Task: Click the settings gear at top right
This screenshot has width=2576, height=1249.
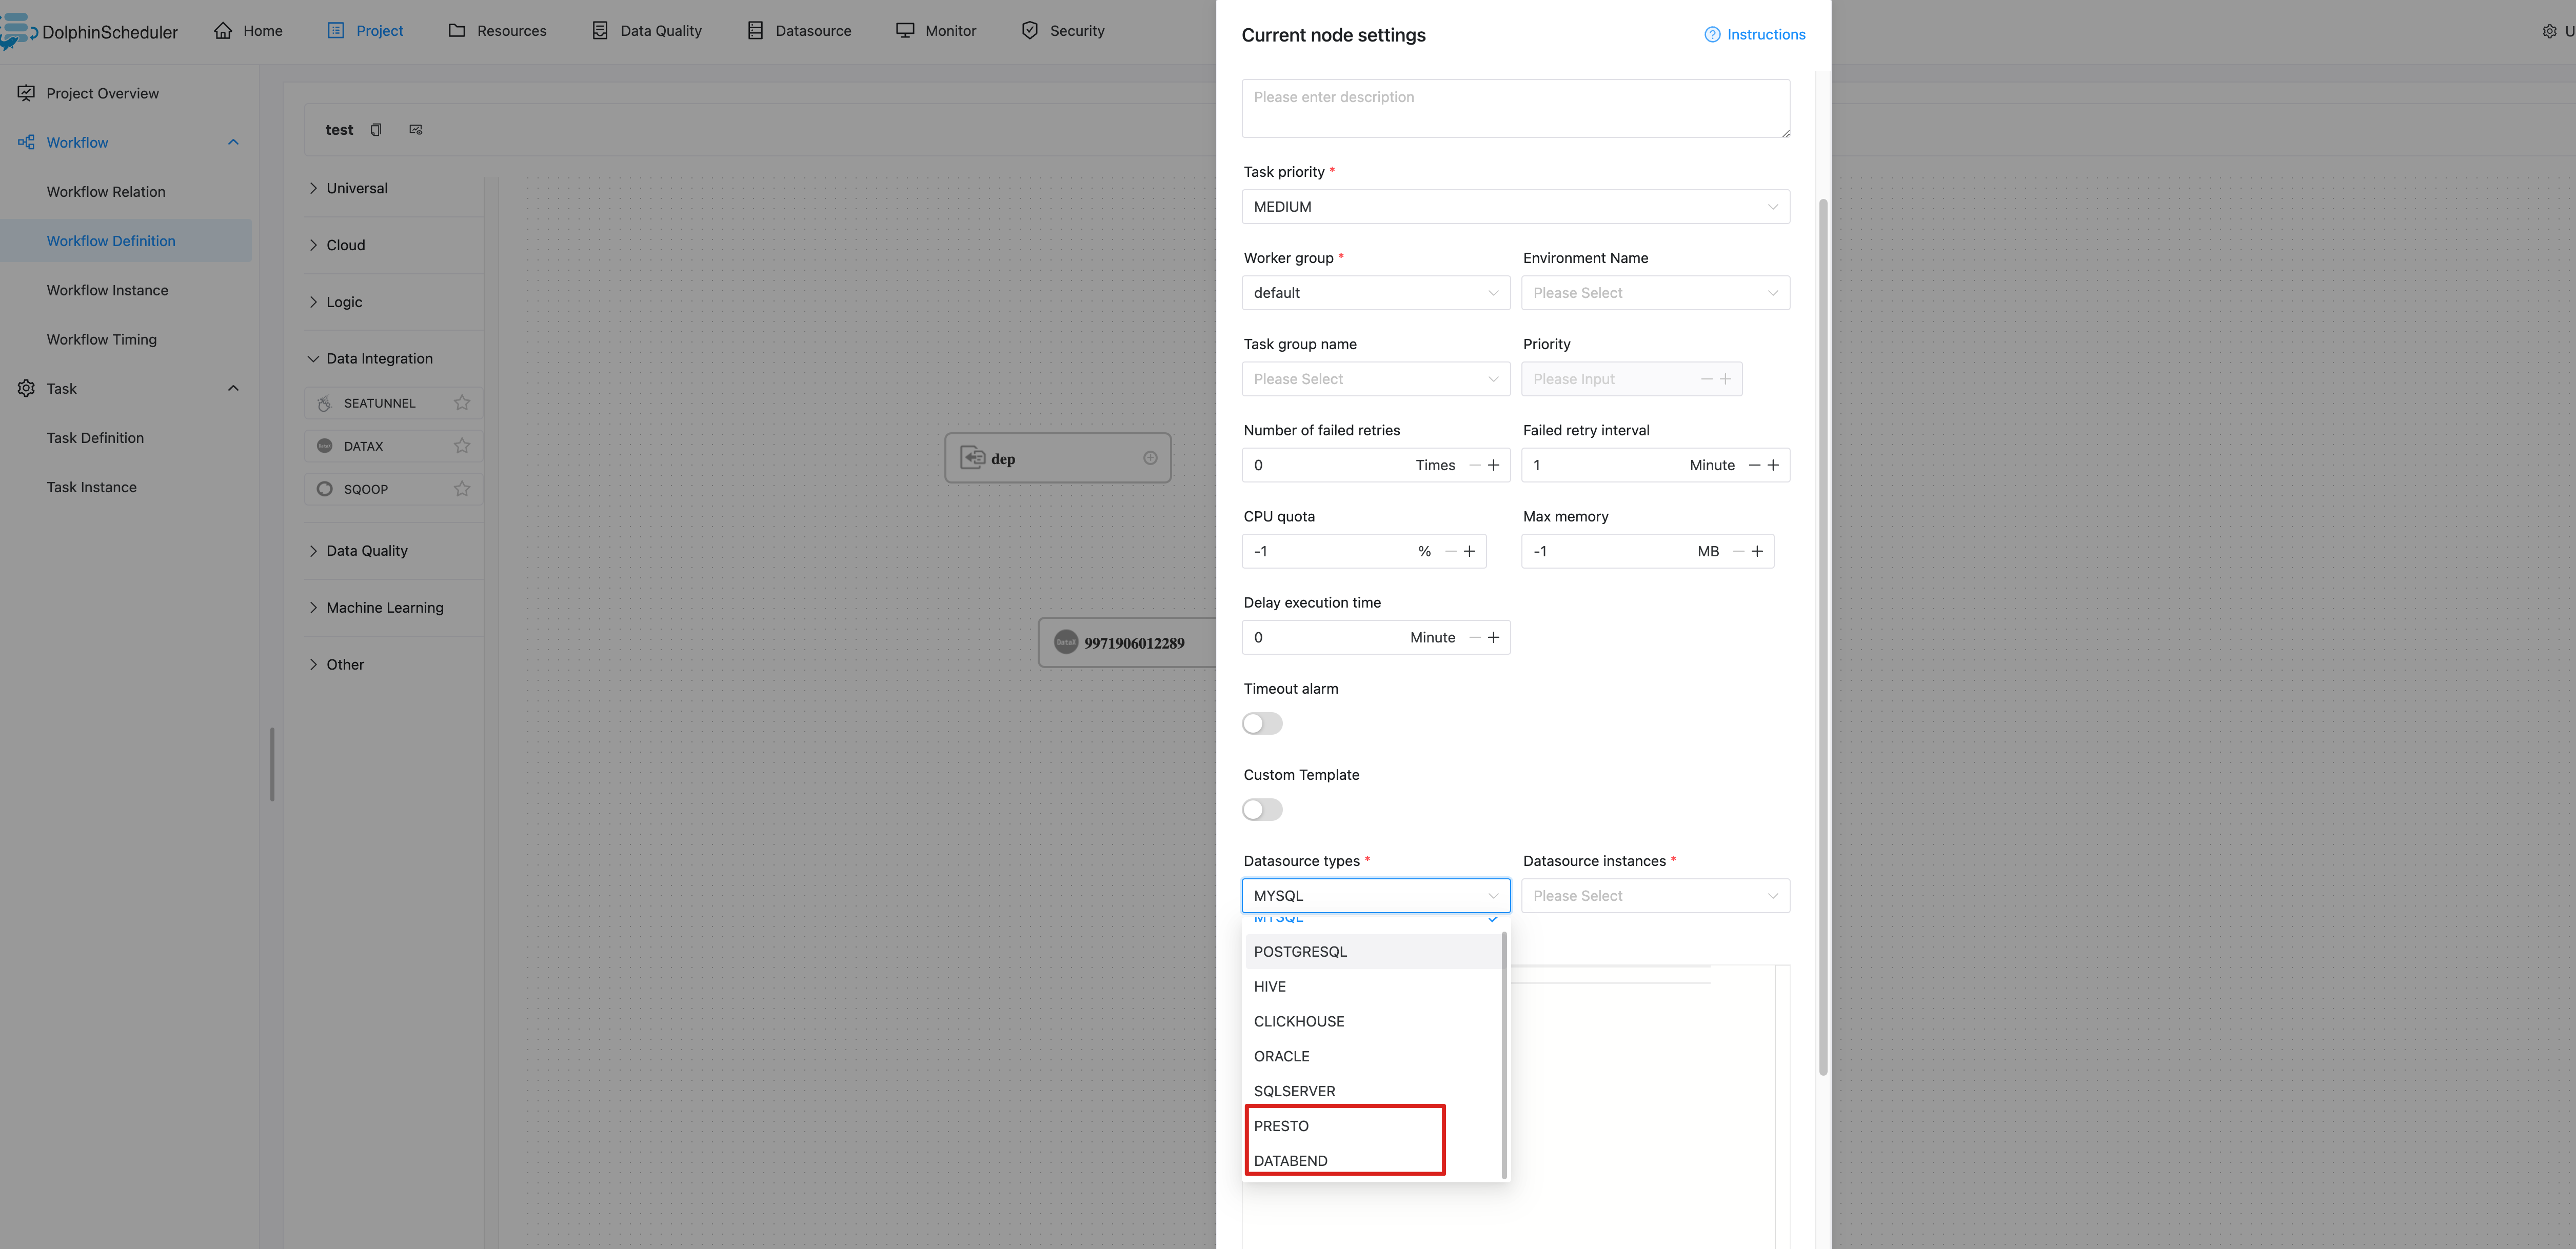Action: [x=2549, y=31]
